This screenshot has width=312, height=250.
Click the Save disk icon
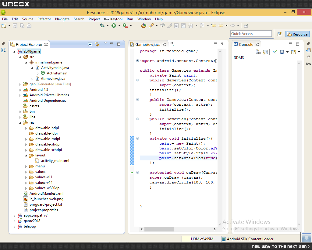tap(15, 26)
